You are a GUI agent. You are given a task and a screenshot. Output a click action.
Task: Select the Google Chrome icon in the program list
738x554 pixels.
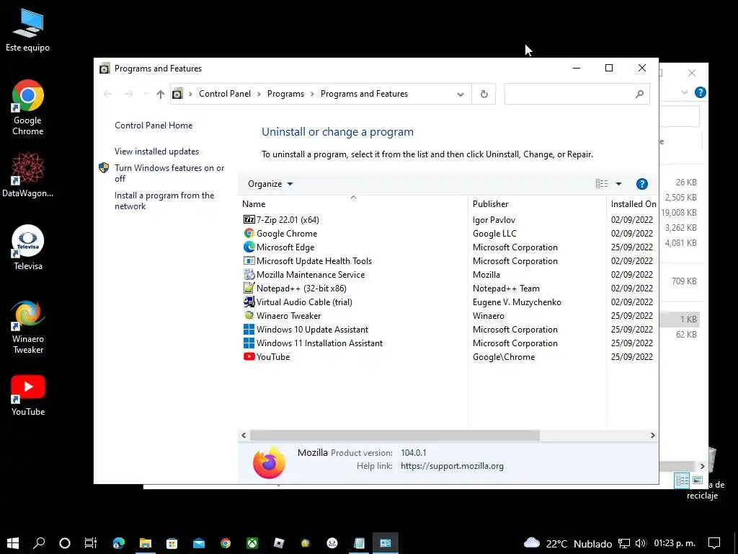tap(249, 233)
